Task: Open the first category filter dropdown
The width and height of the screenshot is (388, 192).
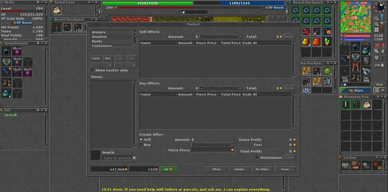Action: [102, 65]
